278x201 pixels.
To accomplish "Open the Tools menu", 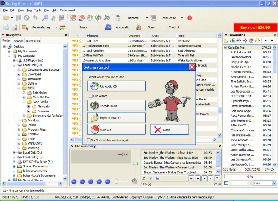I will 38,10.
